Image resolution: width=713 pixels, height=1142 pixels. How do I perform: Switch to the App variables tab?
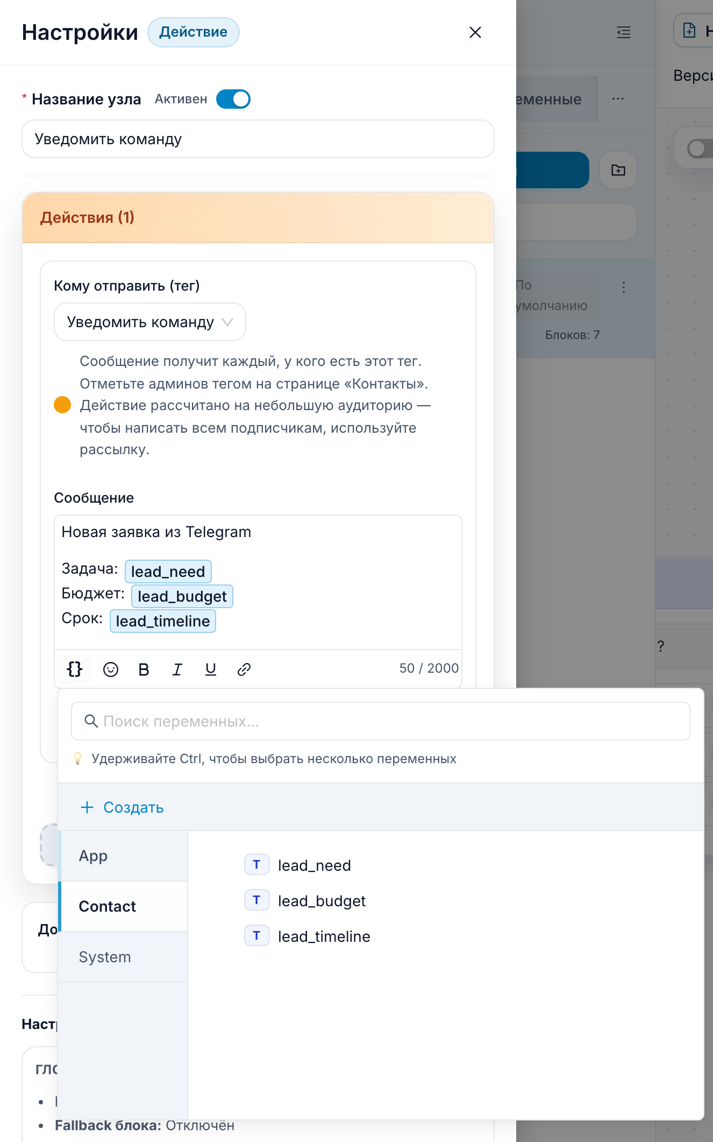point(124,856)
